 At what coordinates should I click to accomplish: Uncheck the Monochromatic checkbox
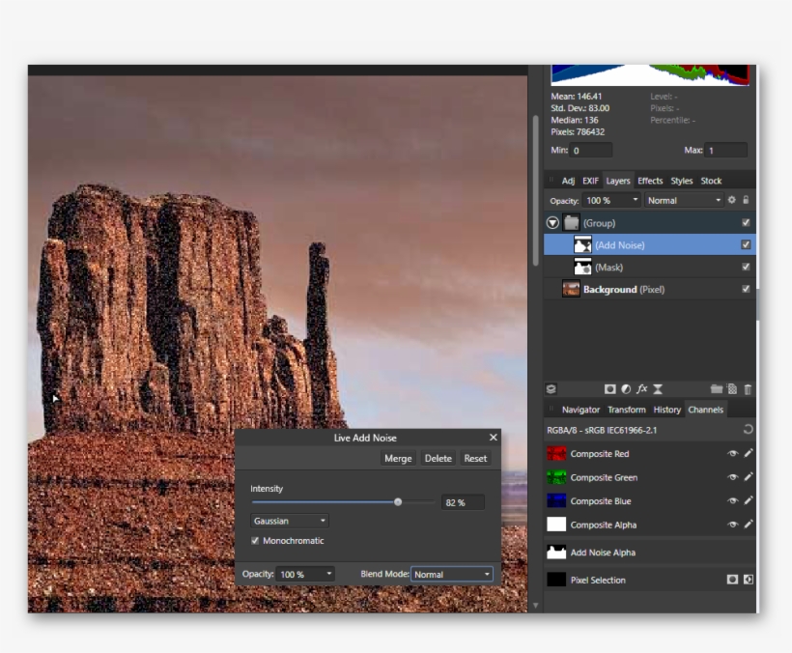[255, 541]
